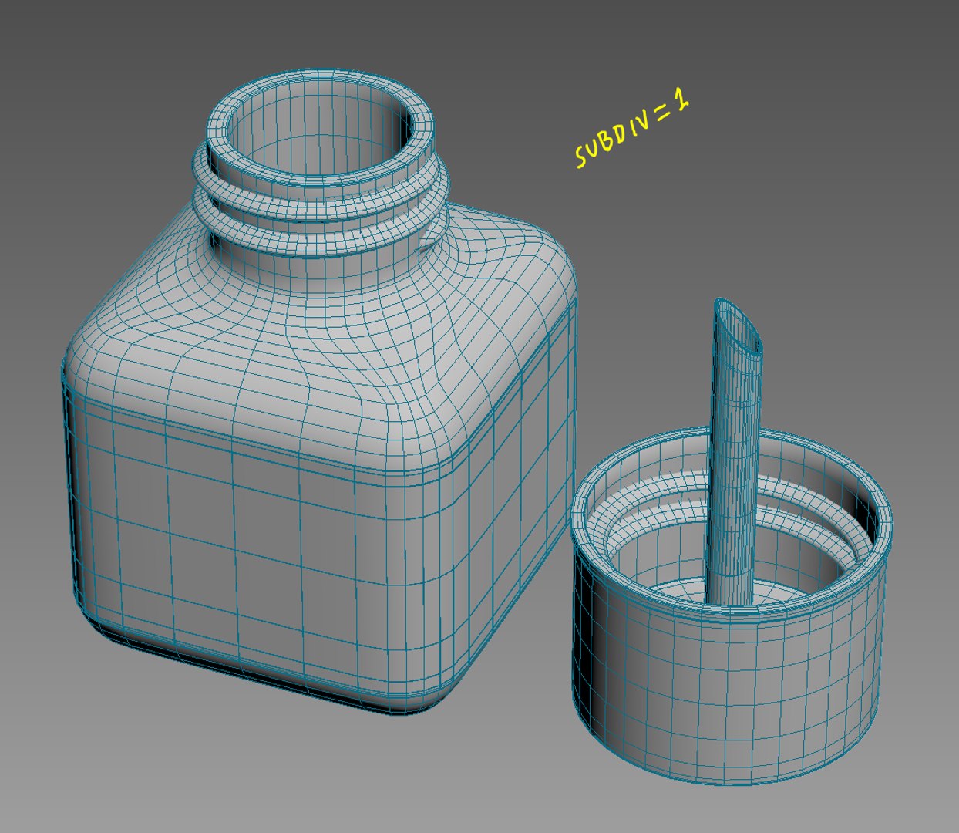959x833 pixels.
Task: Select the applicator tube inside the cap
Action: tap(732, 450)
